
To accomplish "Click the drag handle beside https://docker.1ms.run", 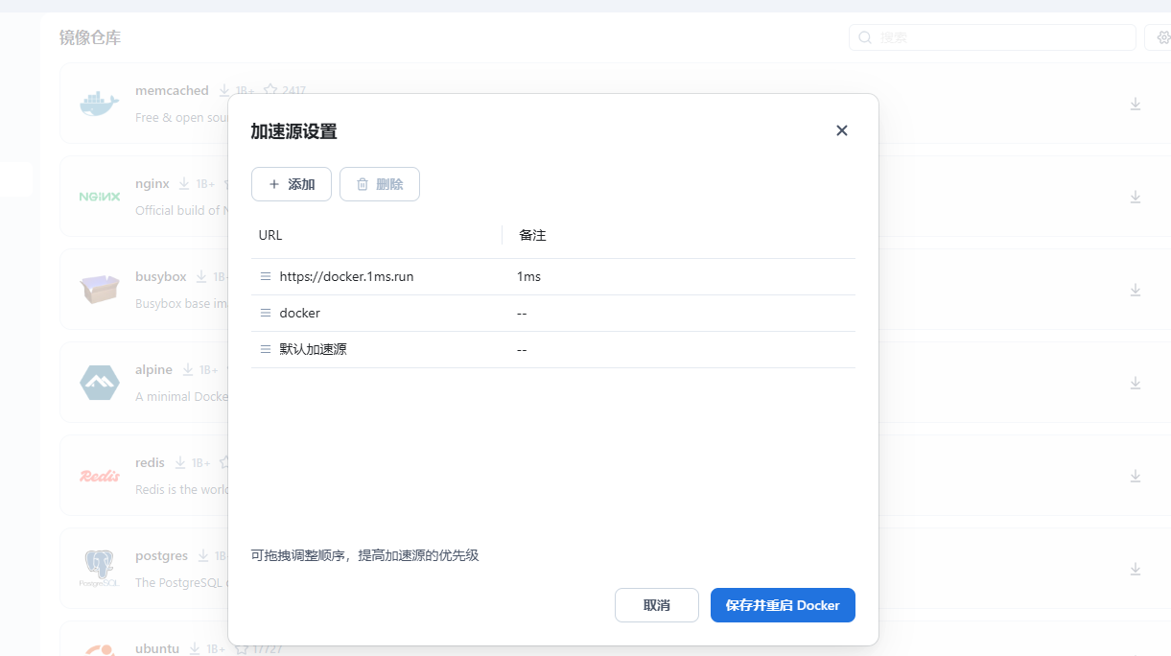I will coord(266,276).
